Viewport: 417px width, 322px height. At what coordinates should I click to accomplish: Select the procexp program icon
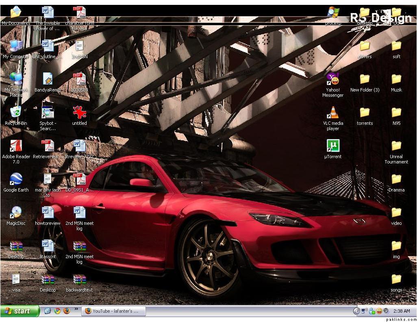click(333, 13)
